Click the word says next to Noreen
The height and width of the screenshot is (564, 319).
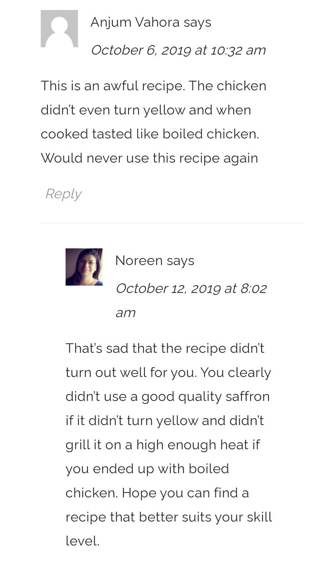click(181, 260)
